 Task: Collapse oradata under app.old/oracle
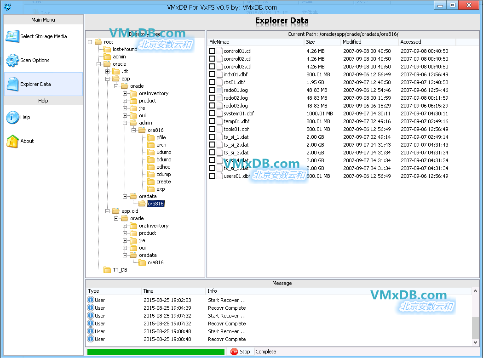[125, 255]
